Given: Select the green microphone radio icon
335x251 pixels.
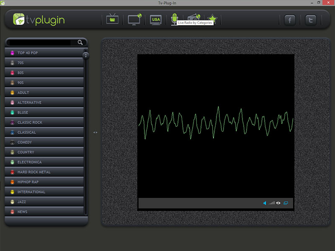Looking at the screenshot, I should [x=174, y=19].
